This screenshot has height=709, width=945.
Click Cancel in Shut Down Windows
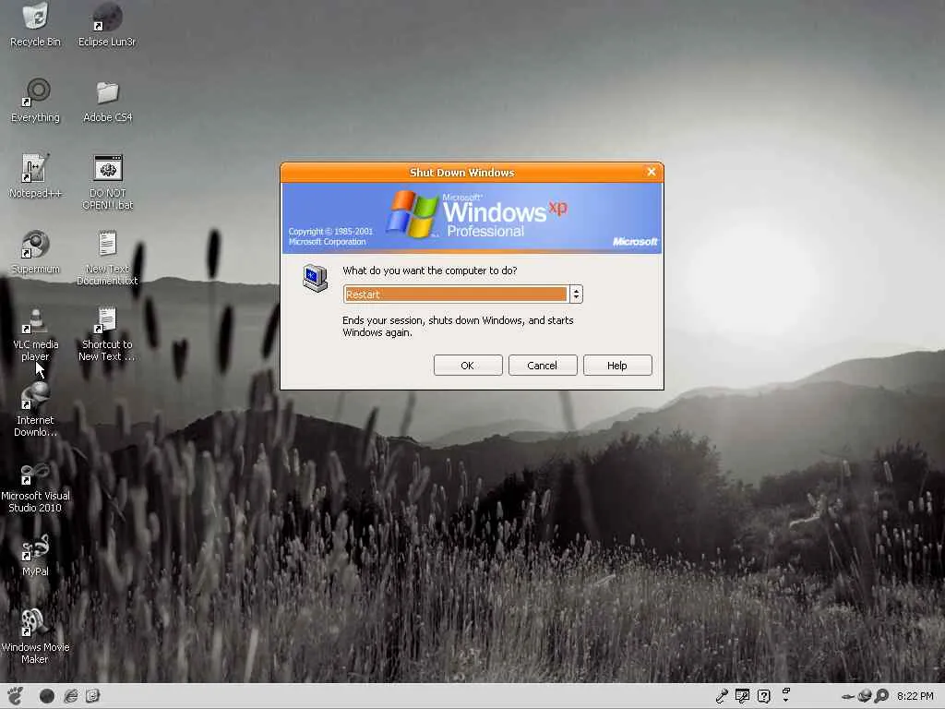(x=543, y=366)
